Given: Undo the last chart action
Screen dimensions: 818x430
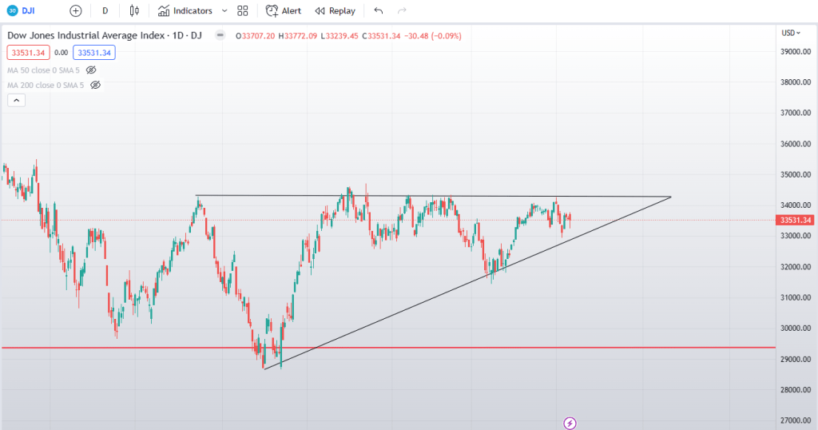Looking at the screenshot, I should 378,11.
